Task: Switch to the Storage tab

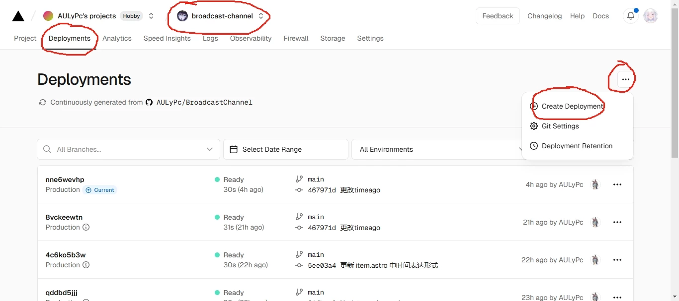Action: click(333, 38)
